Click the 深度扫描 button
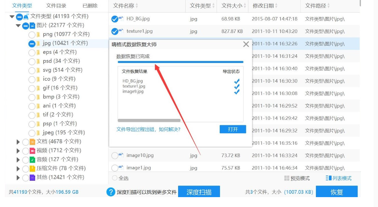Image resolution: width=378 pixels, height=207 pixels. tap(199, 192)
